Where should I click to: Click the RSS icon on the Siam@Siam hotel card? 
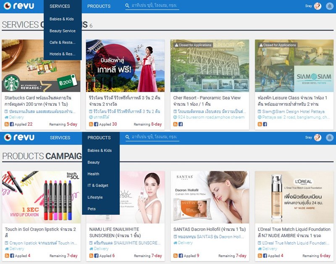pyautogui.click(x=260, y=124)
